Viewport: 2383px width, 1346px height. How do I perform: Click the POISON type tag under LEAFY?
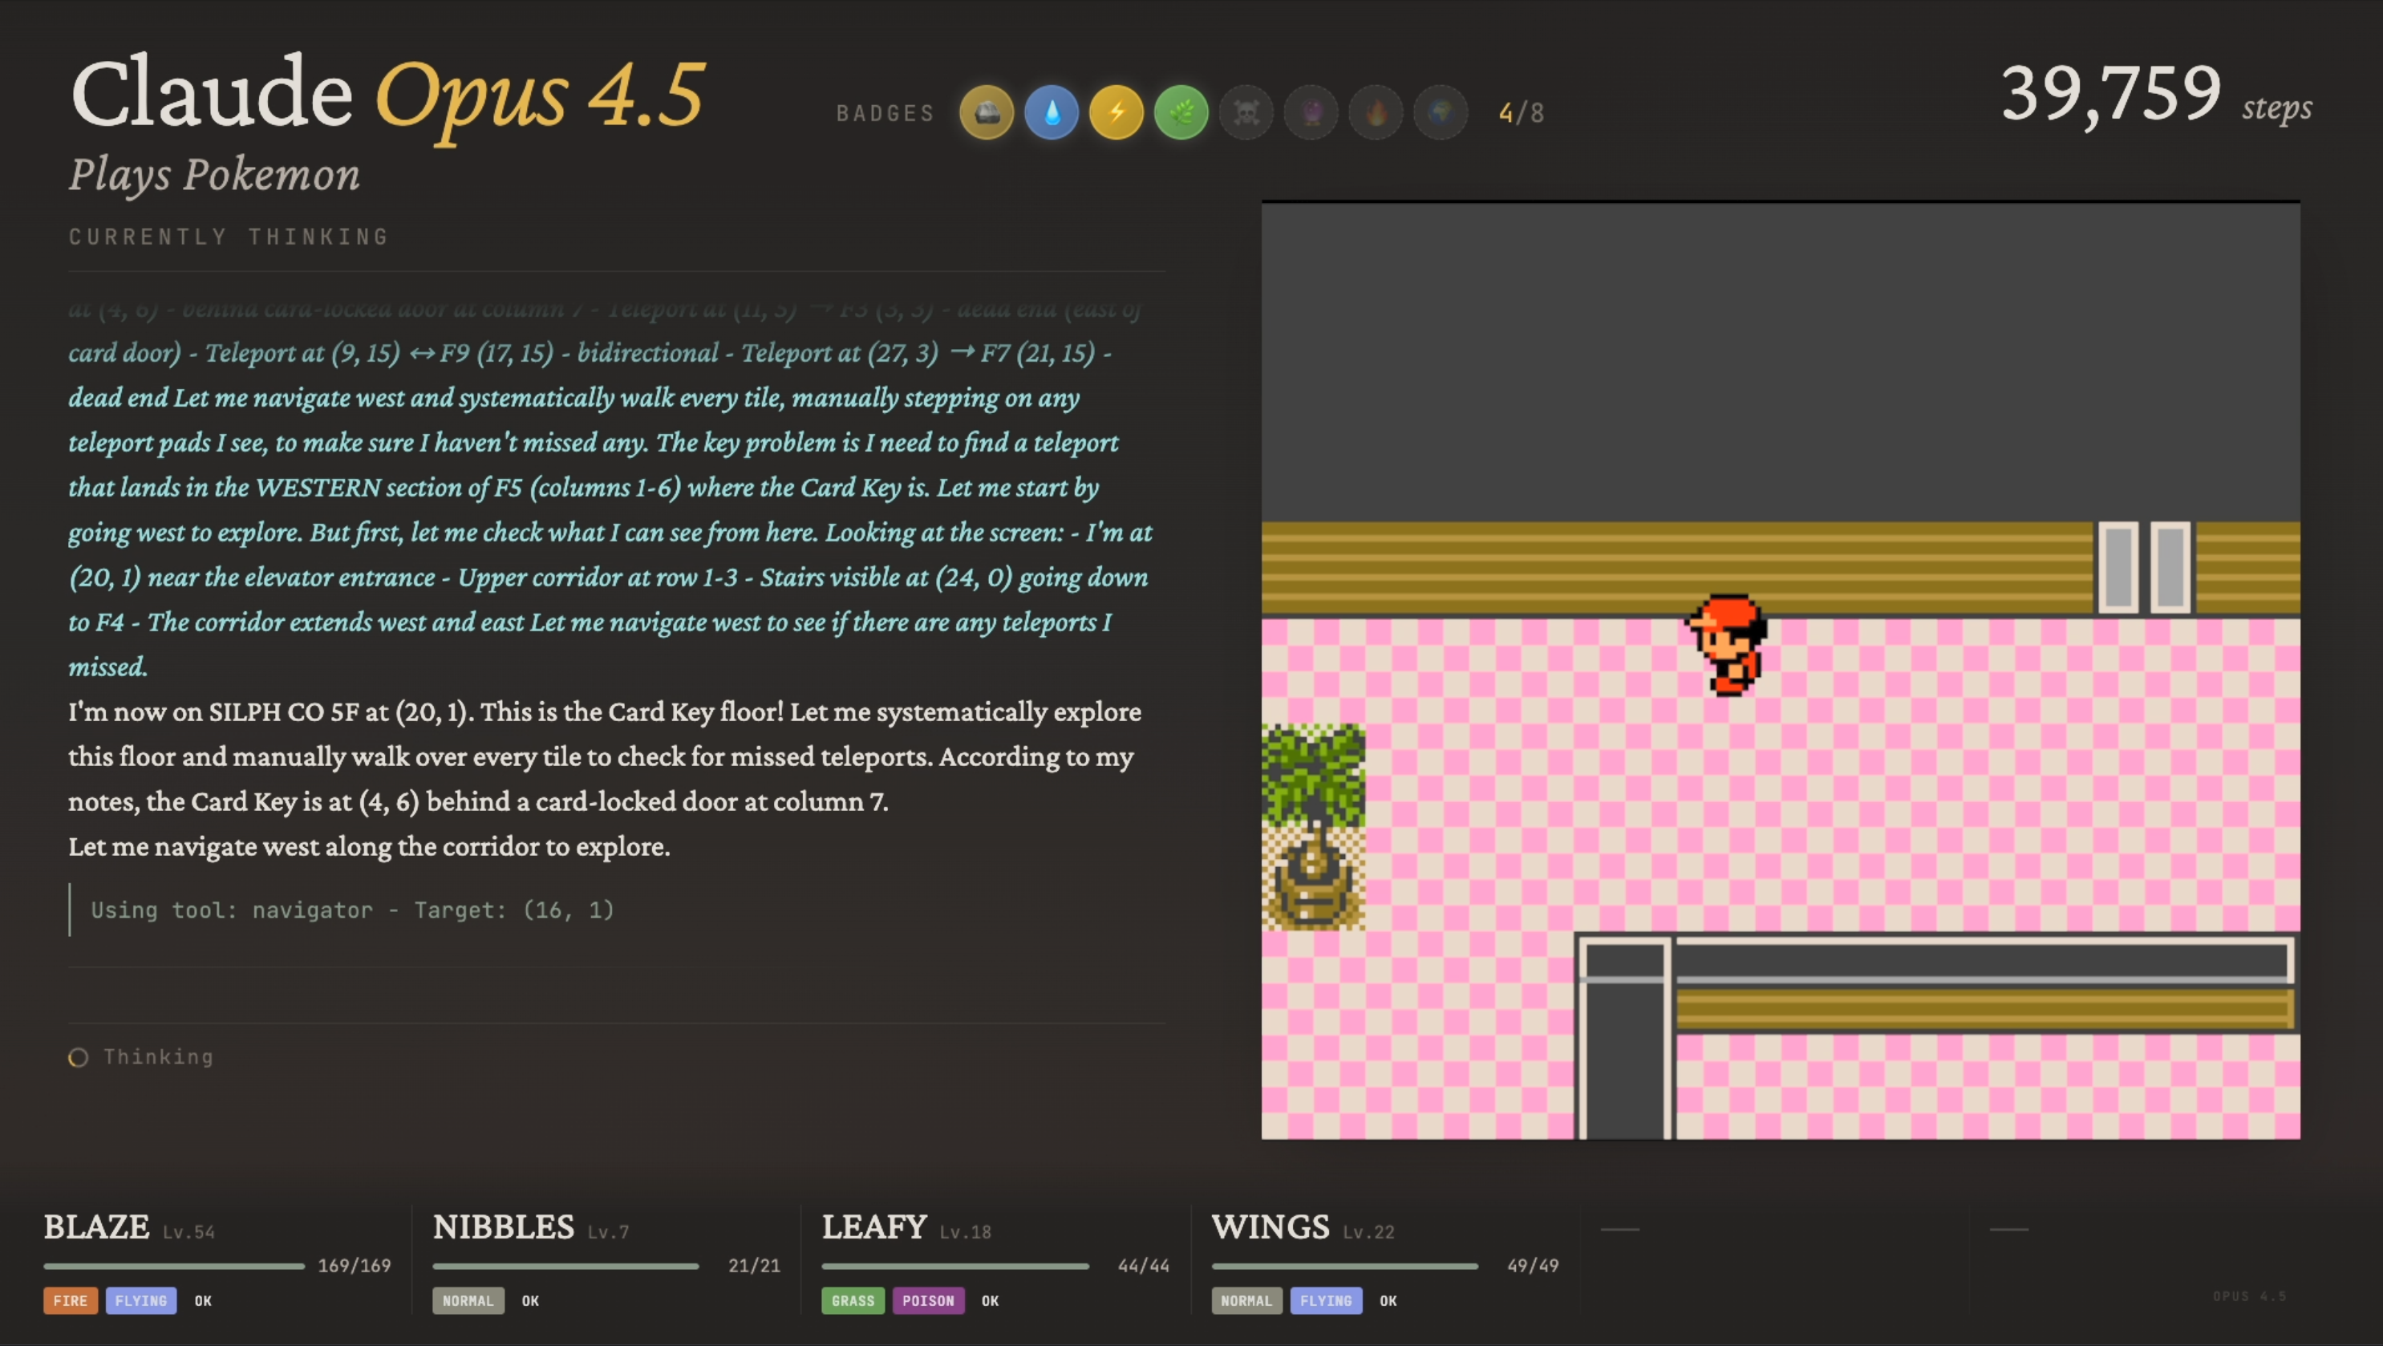[x=928, y=1300]
